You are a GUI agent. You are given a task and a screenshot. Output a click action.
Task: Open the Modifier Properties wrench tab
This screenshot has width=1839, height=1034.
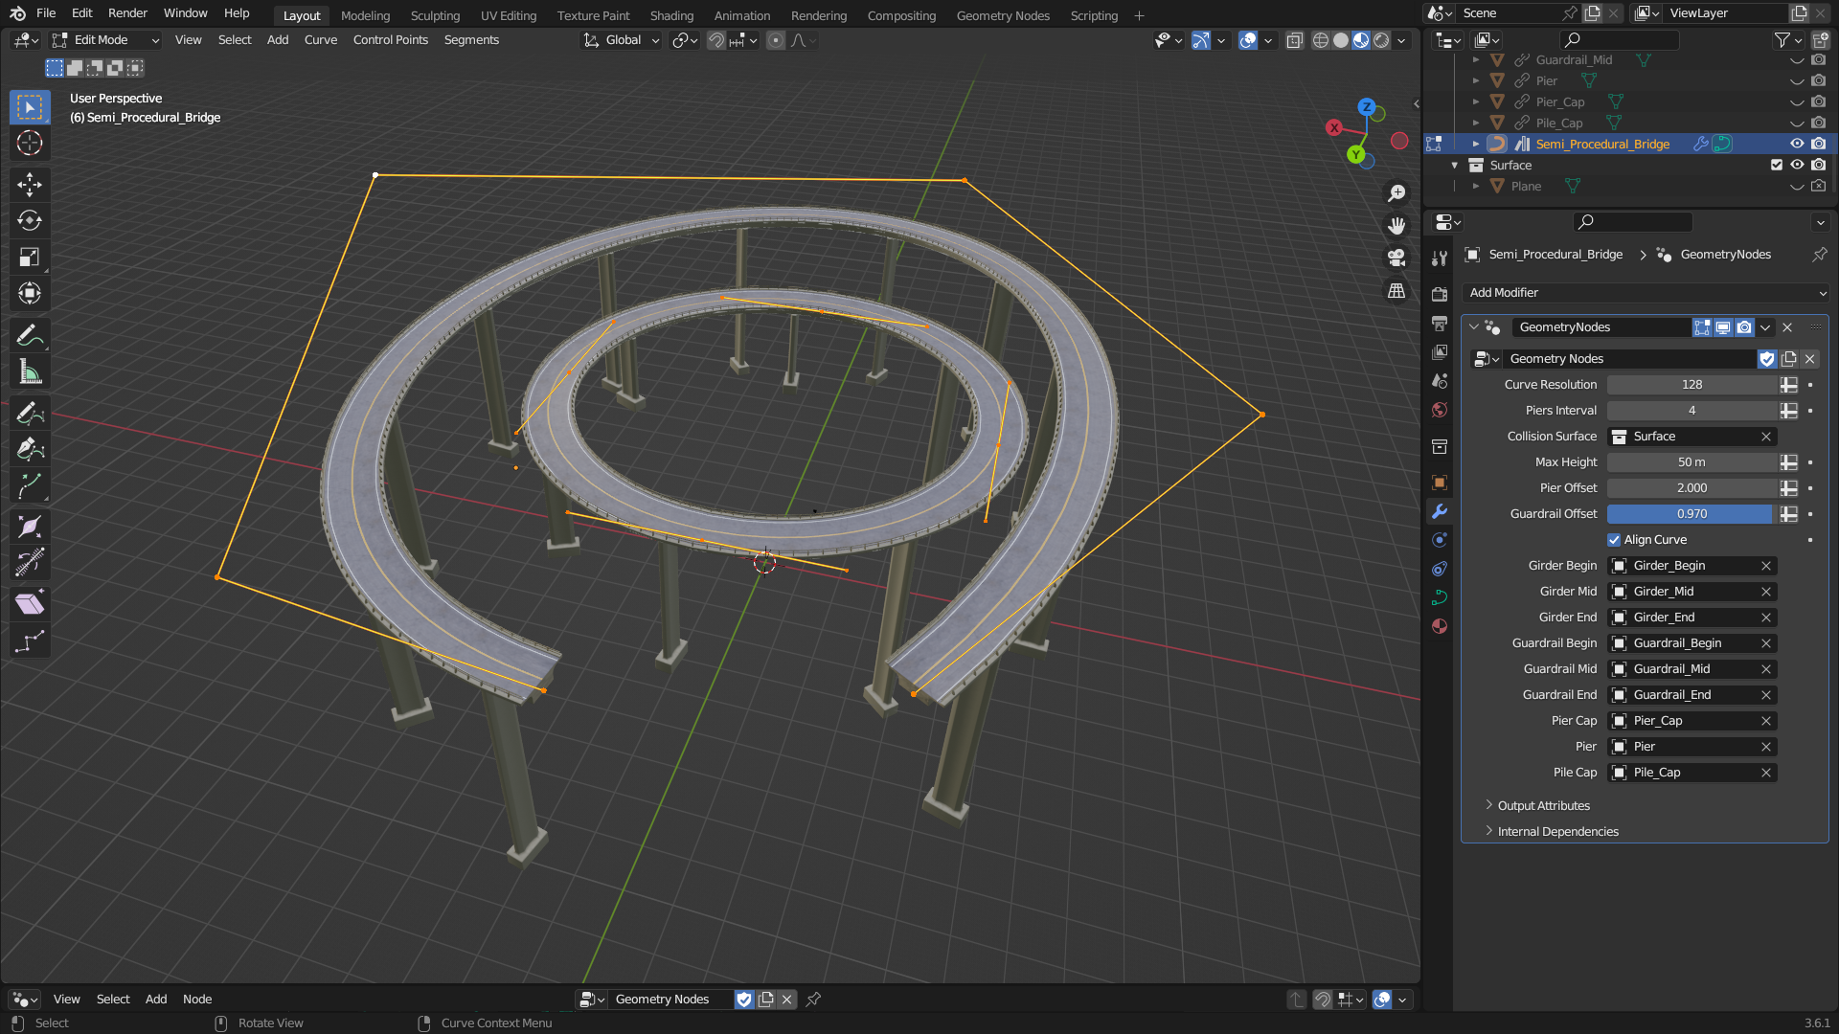[x=1440, y=510]
